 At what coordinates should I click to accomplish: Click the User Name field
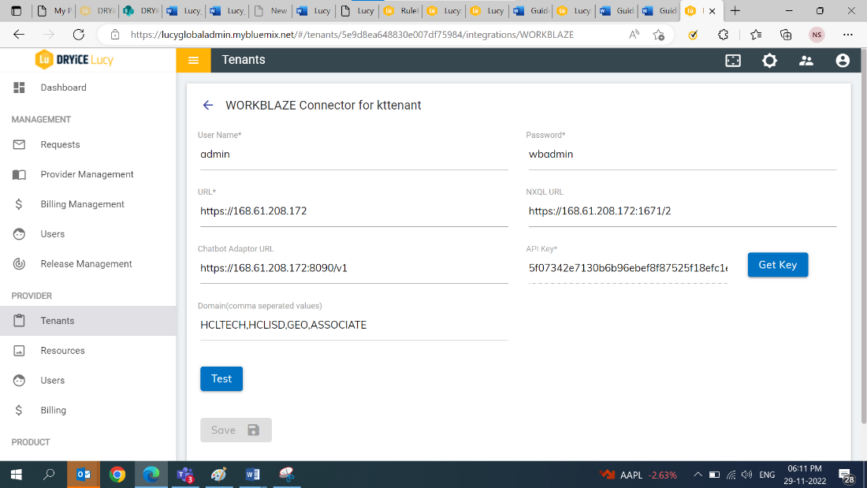(x=354, y=155)
